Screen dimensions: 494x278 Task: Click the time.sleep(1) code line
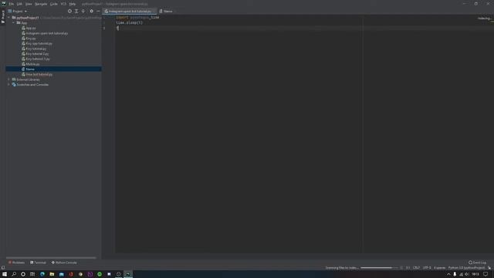(129, 22)
